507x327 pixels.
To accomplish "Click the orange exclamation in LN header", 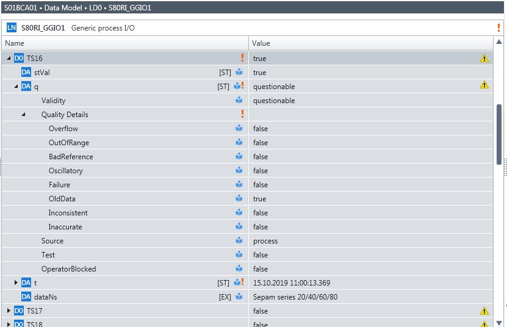I will point(498,28).
